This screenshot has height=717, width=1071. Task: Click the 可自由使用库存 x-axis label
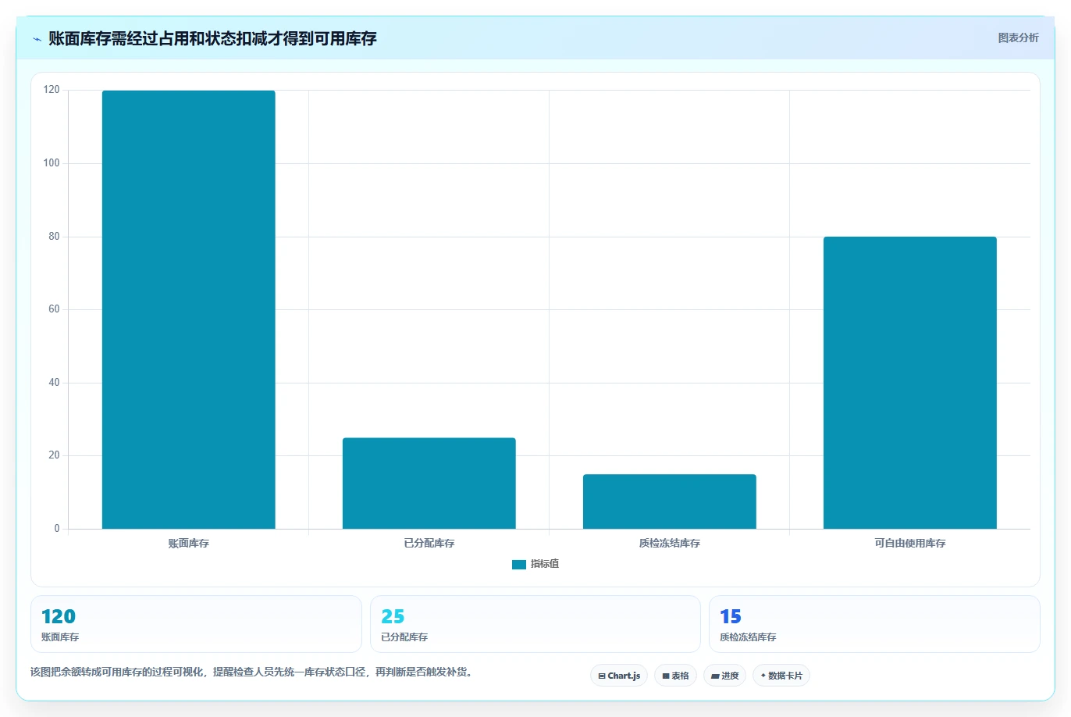click(910, 544)
